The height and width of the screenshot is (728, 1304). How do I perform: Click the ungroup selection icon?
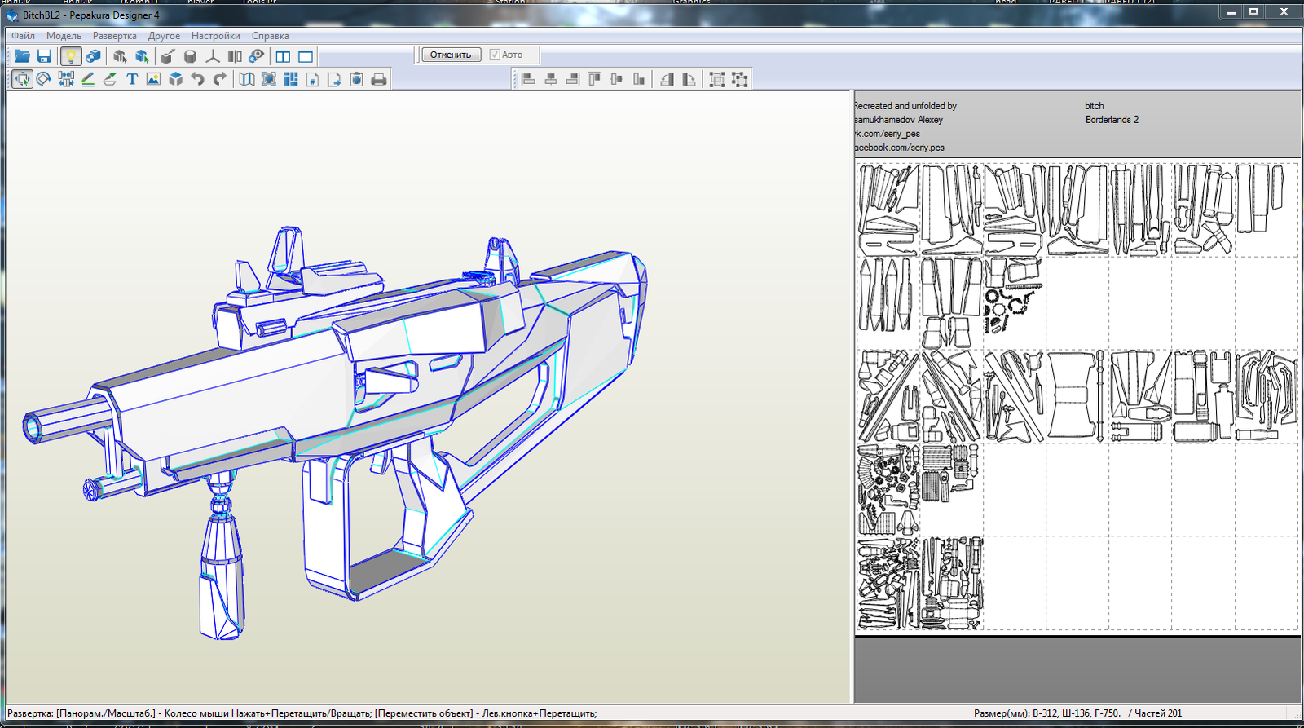(x=739, y=79)
